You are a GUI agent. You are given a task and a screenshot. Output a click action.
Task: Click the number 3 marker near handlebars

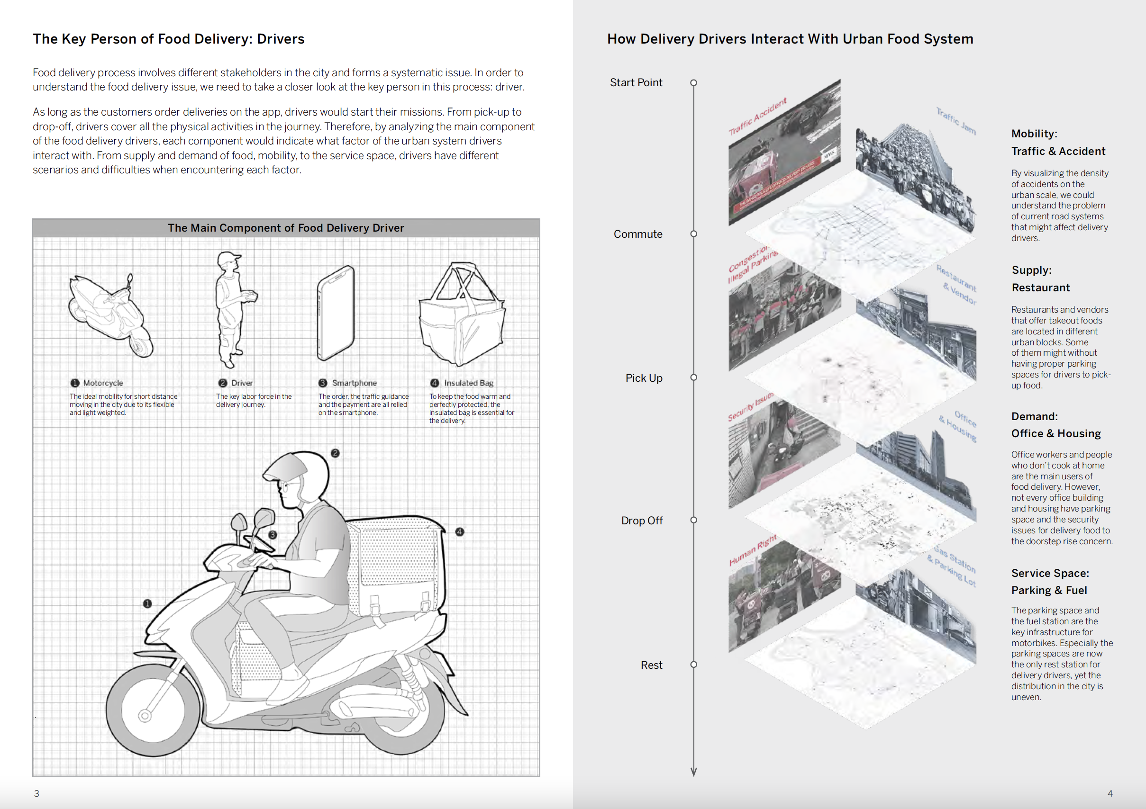point(273,534)
